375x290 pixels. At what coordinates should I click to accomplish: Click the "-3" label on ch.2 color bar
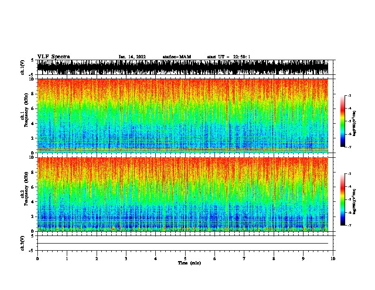[349, 174]
